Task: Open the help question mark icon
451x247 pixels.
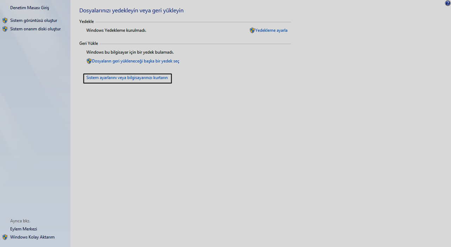Action: tap(447, 3)
